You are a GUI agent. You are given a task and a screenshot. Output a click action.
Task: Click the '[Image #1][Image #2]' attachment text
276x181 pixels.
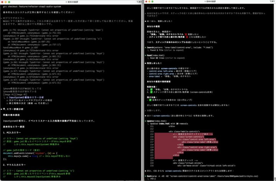(x=15, y=95)
